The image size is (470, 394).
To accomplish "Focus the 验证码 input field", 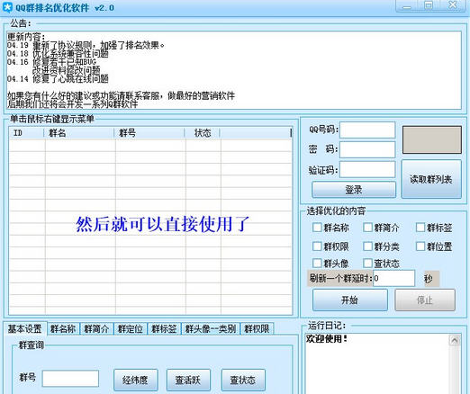I will [x=367, y=170].
